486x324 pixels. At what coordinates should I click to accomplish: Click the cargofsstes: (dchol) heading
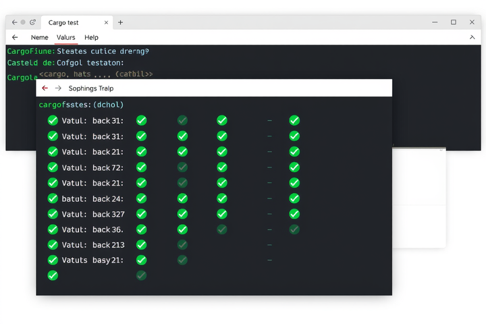81,105
